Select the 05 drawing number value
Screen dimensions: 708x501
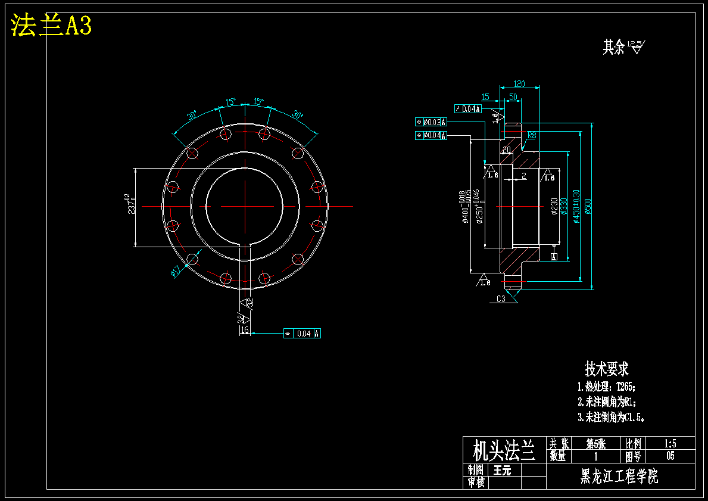coord(670,456)
